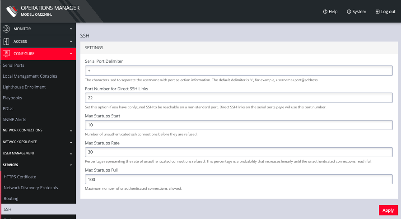Click the Log out arrow icon
This screenshot has width=401, height=219.
378,12
